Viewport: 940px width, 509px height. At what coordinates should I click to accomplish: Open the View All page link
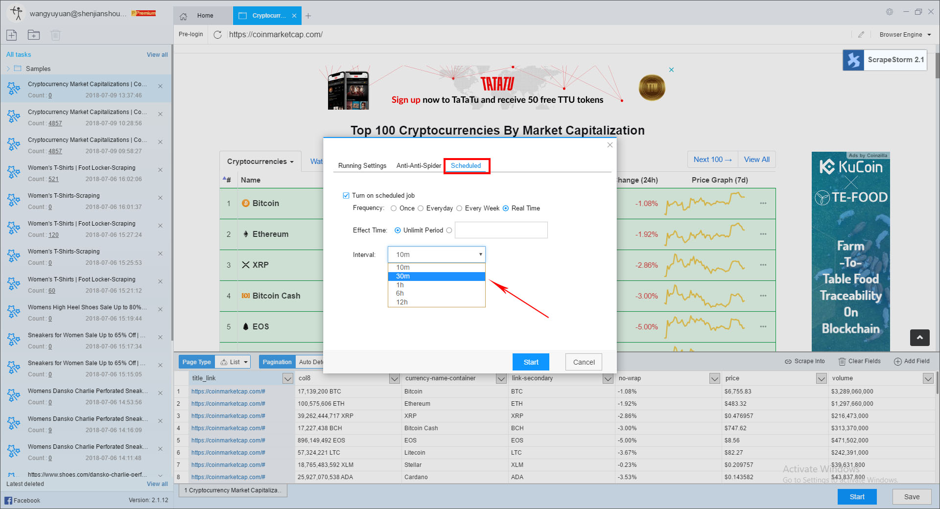(x=756, y=160)
